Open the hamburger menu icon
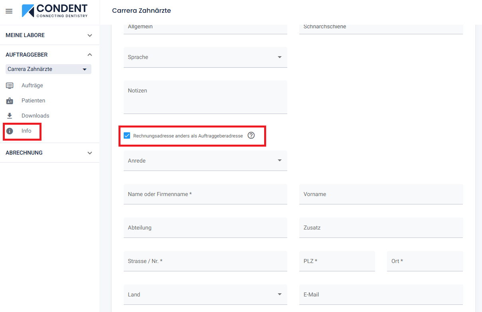Screen dimensions: 482x312 (x=9, y=11)
